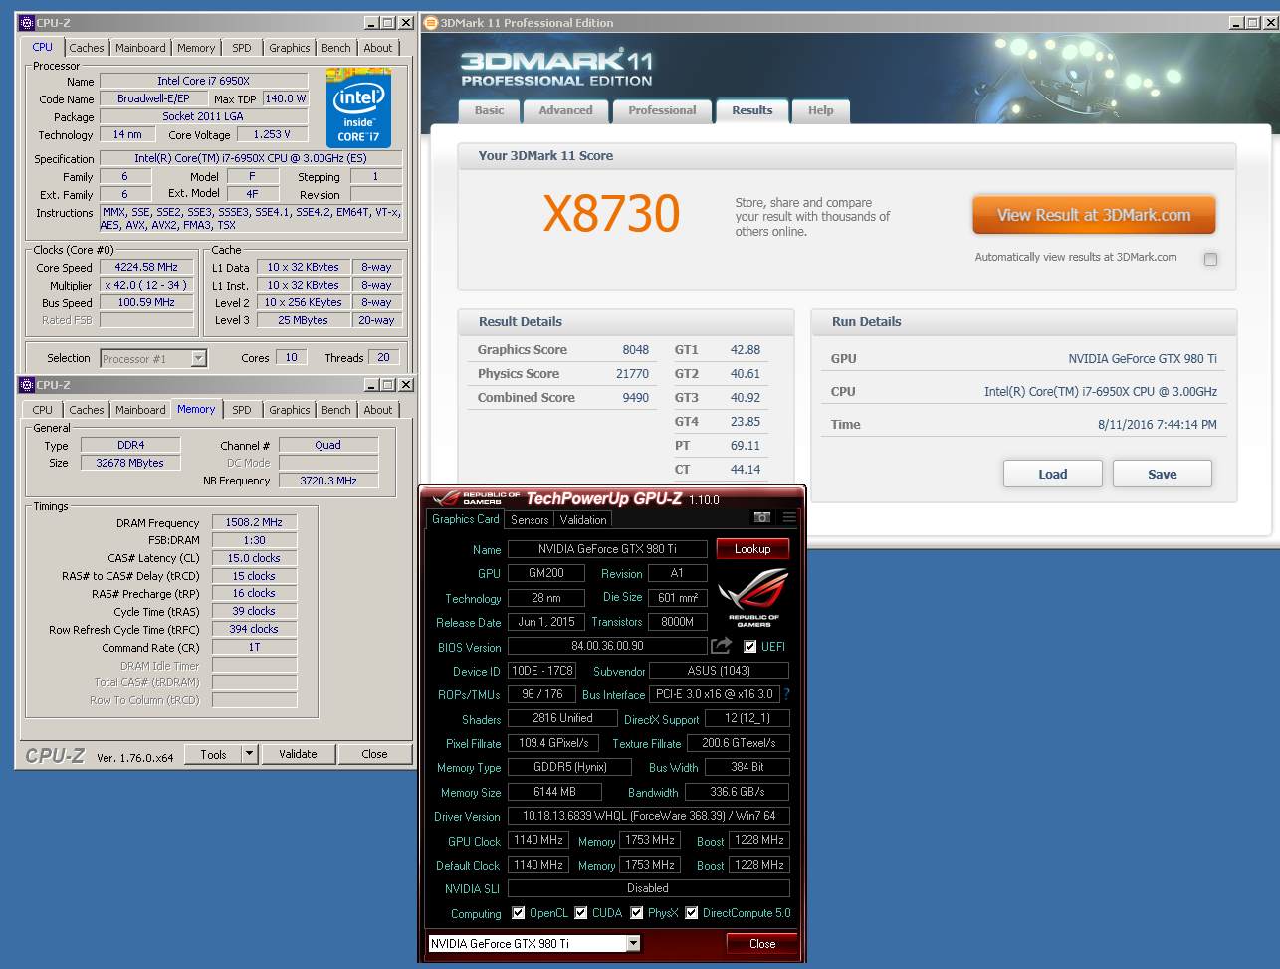Select the GPU-Z Graphics Card tab
This screenshot has width=1280, height=969.
465,519
